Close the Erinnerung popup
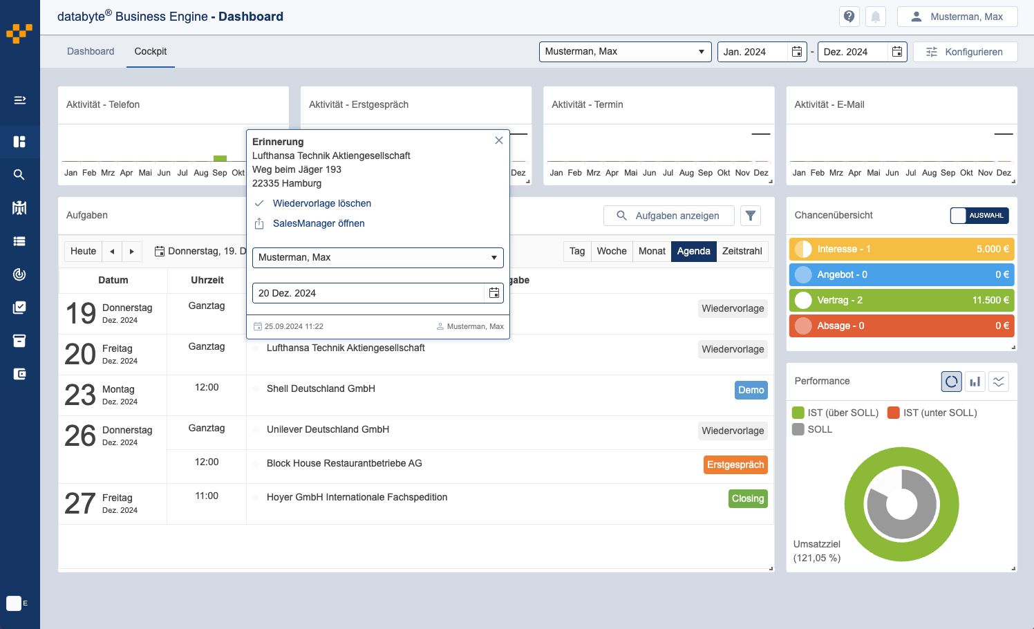 coord(498,140)
